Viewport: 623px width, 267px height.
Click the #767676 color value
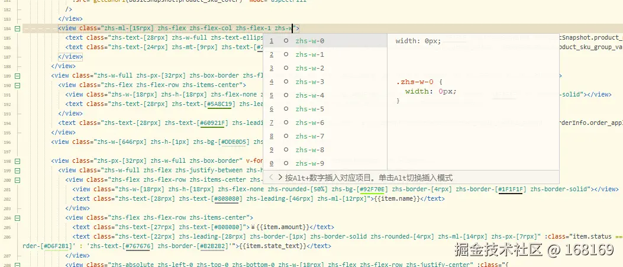[137, 246]
